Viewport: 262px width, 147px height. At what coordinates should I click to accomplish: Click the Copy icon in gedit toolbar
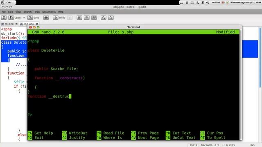click(86, 18)
